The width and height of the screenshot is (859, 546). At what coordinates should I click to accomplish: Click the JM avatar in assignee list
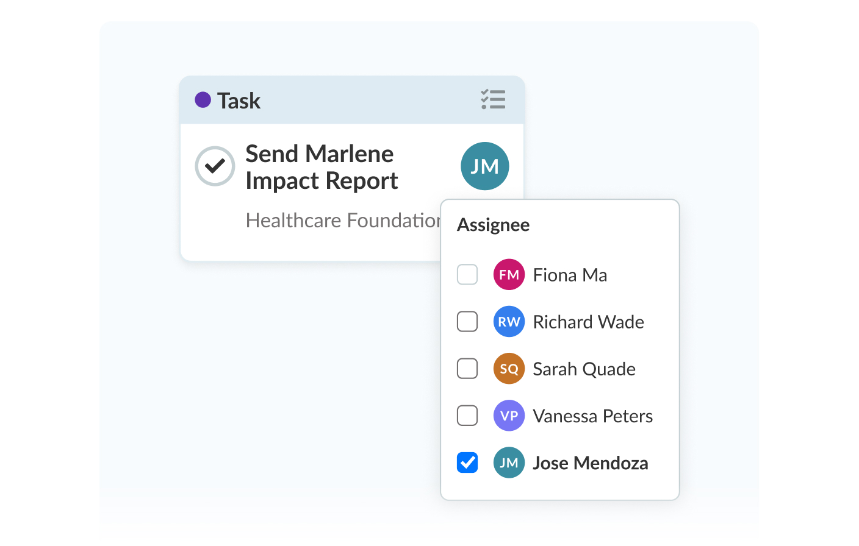click(x=509, y=463)
